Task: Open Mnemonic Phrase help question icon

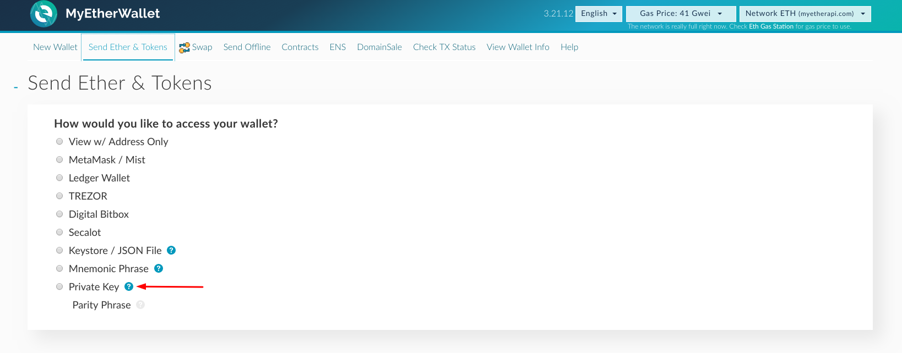Action: pos(159,268)
